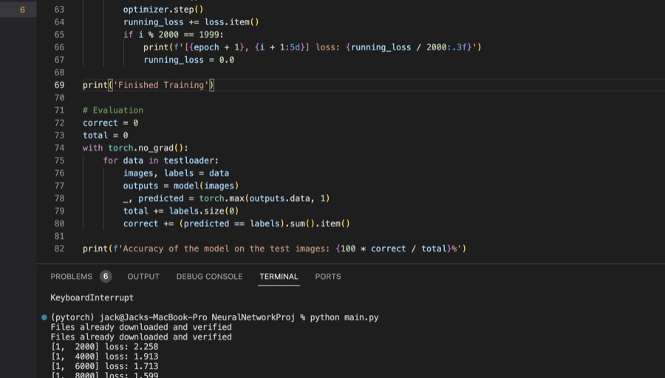Click the yellow 6 badge in the activity bar
Screen dimensions: 665x378
(x=22, y=10)
